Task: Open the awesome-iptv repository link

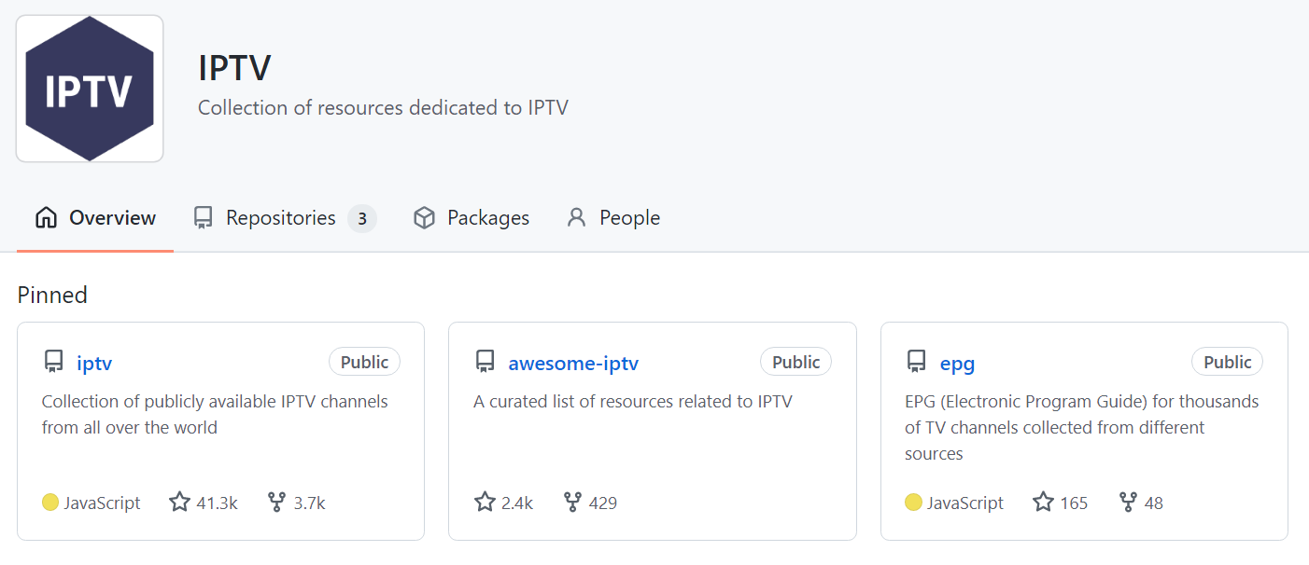Action: click(573, 363)
